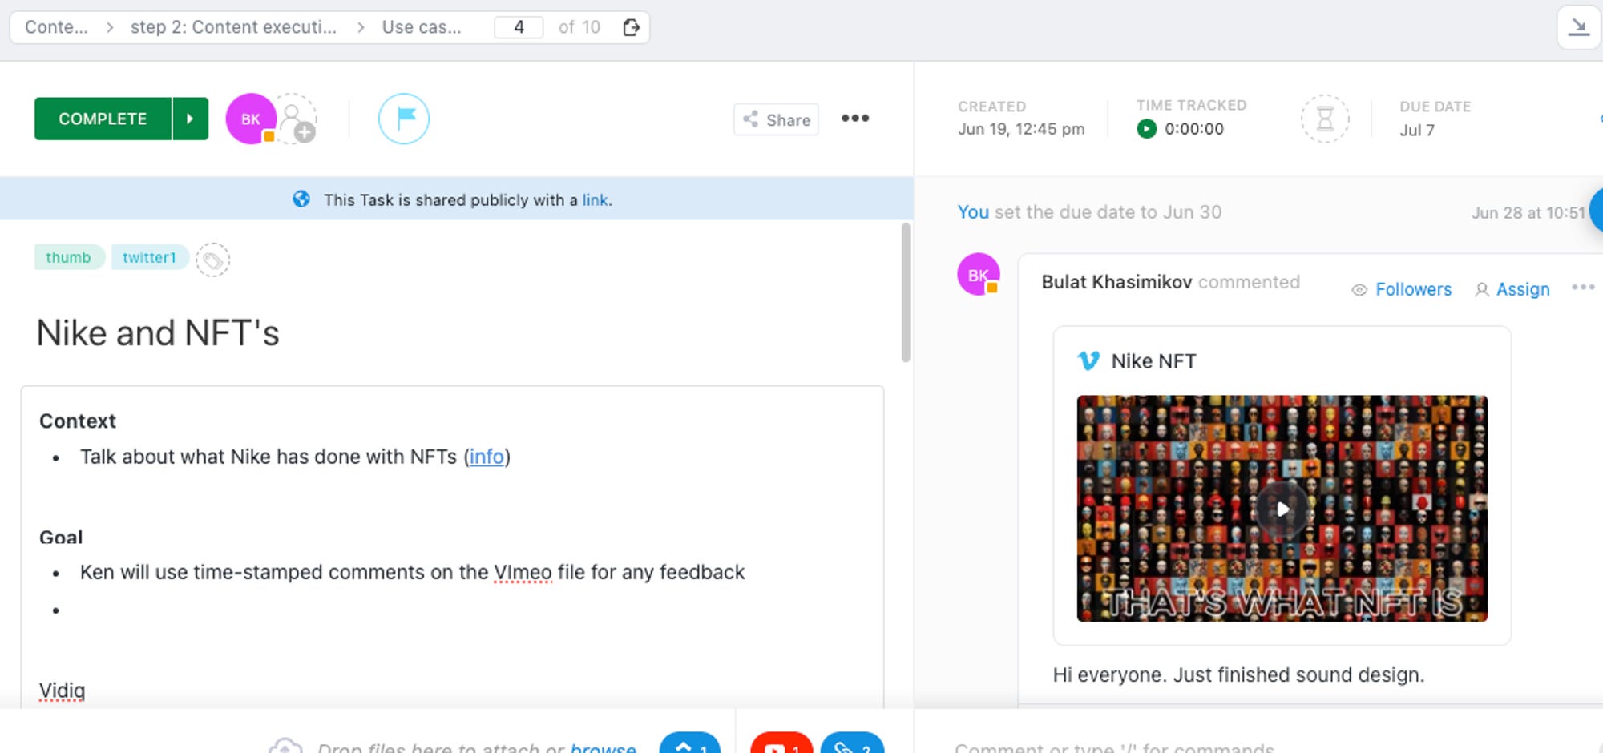The height and width of the screenshot is (753, 1603).
Task: Click the Jun 28 at 10:51 timestamp
Action: coord(1528,213)
